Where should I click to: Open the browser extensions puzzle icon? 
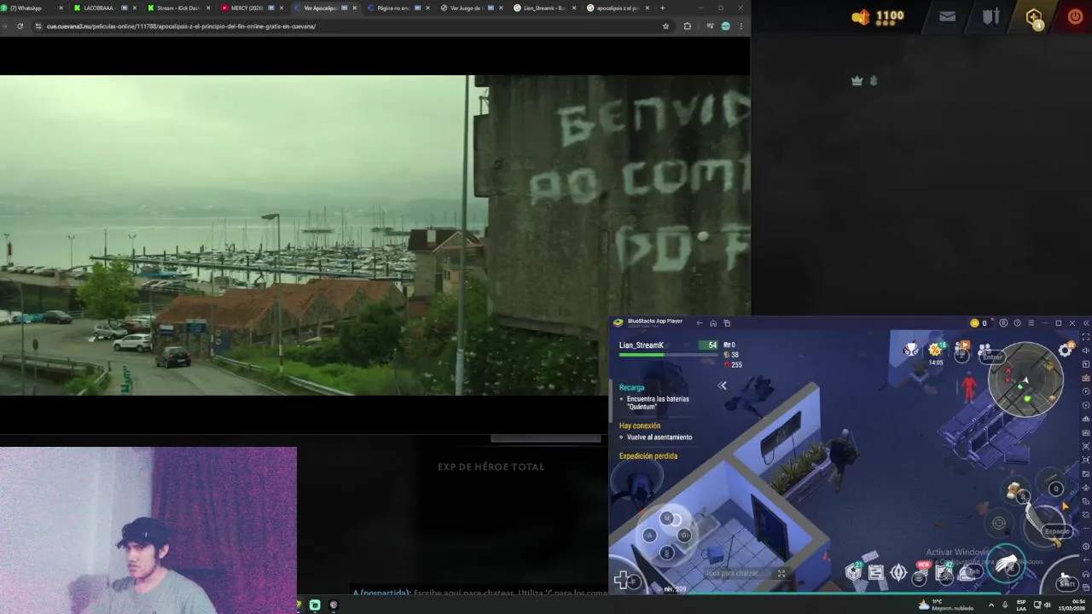pos(688,26)
